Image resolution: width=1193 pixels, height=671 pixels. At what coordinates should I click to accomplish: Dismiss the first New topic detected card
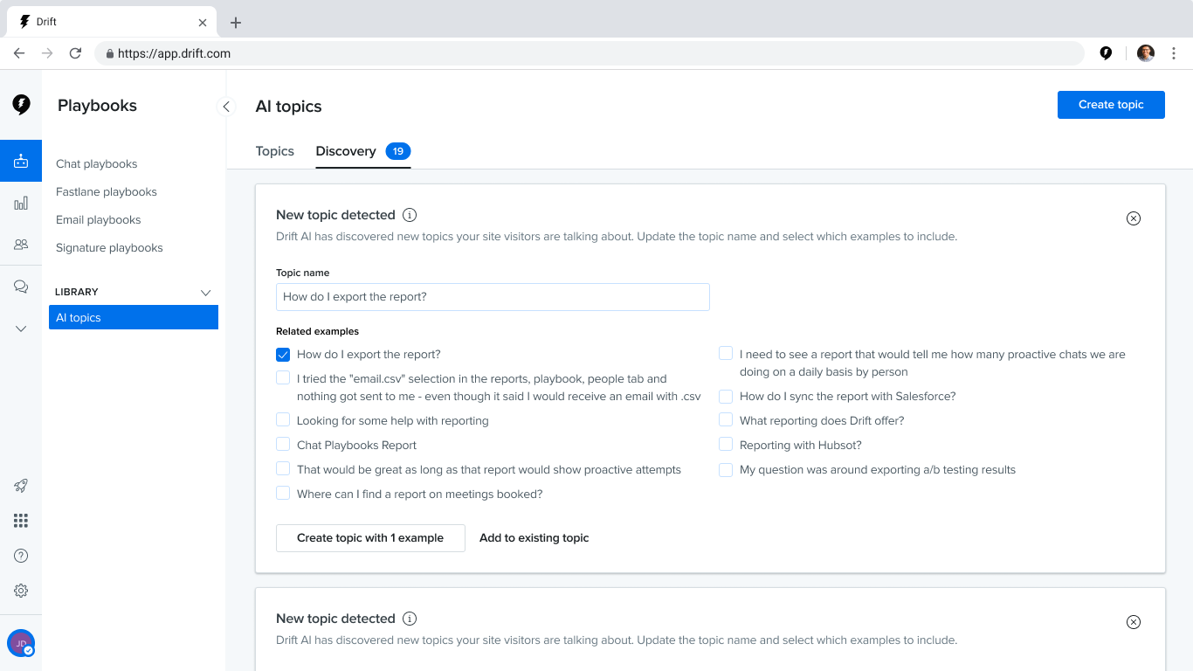[1134, 218]
